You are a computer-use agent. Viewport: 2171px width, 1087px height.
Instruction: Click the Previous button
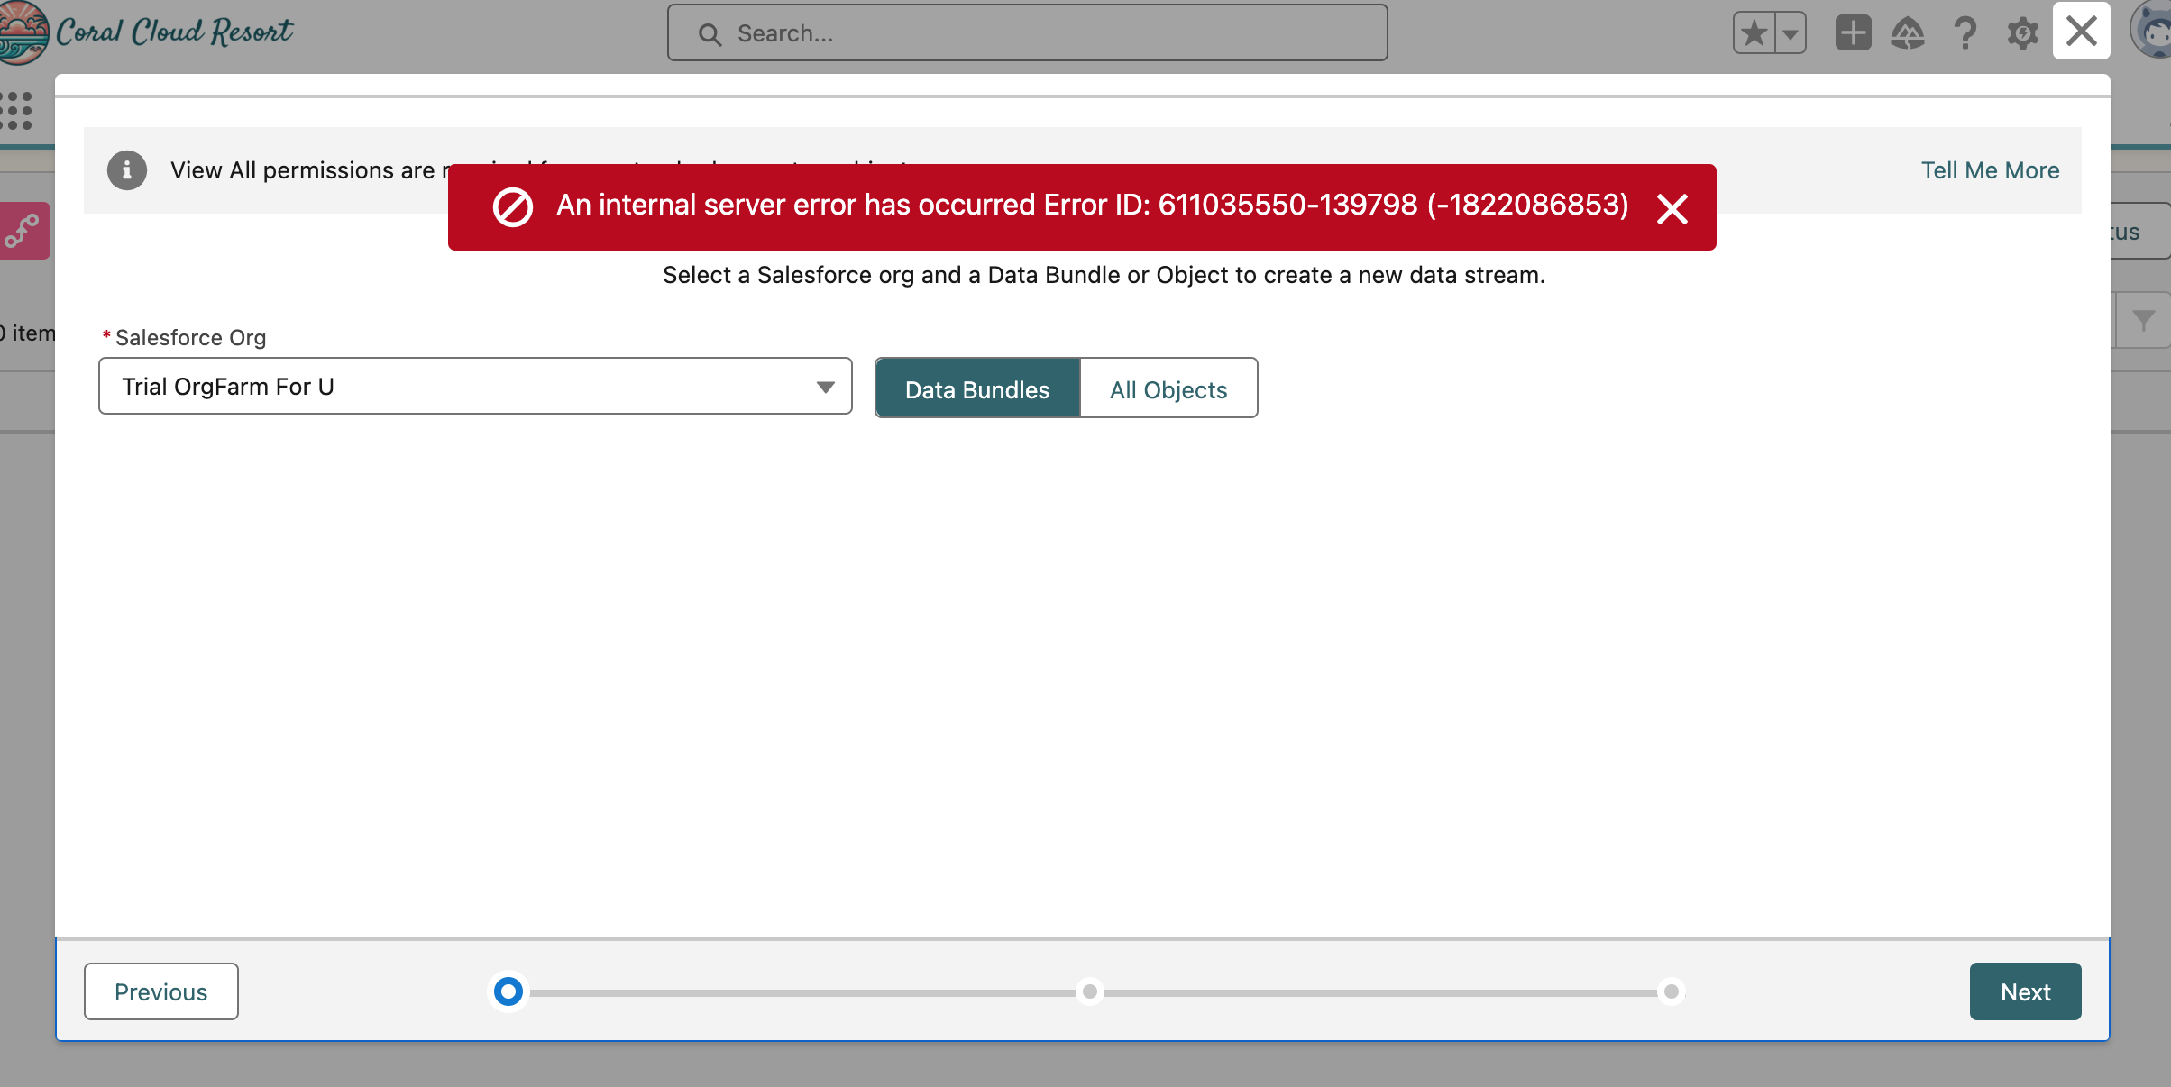pyautogui.click(x=161, y=991)
